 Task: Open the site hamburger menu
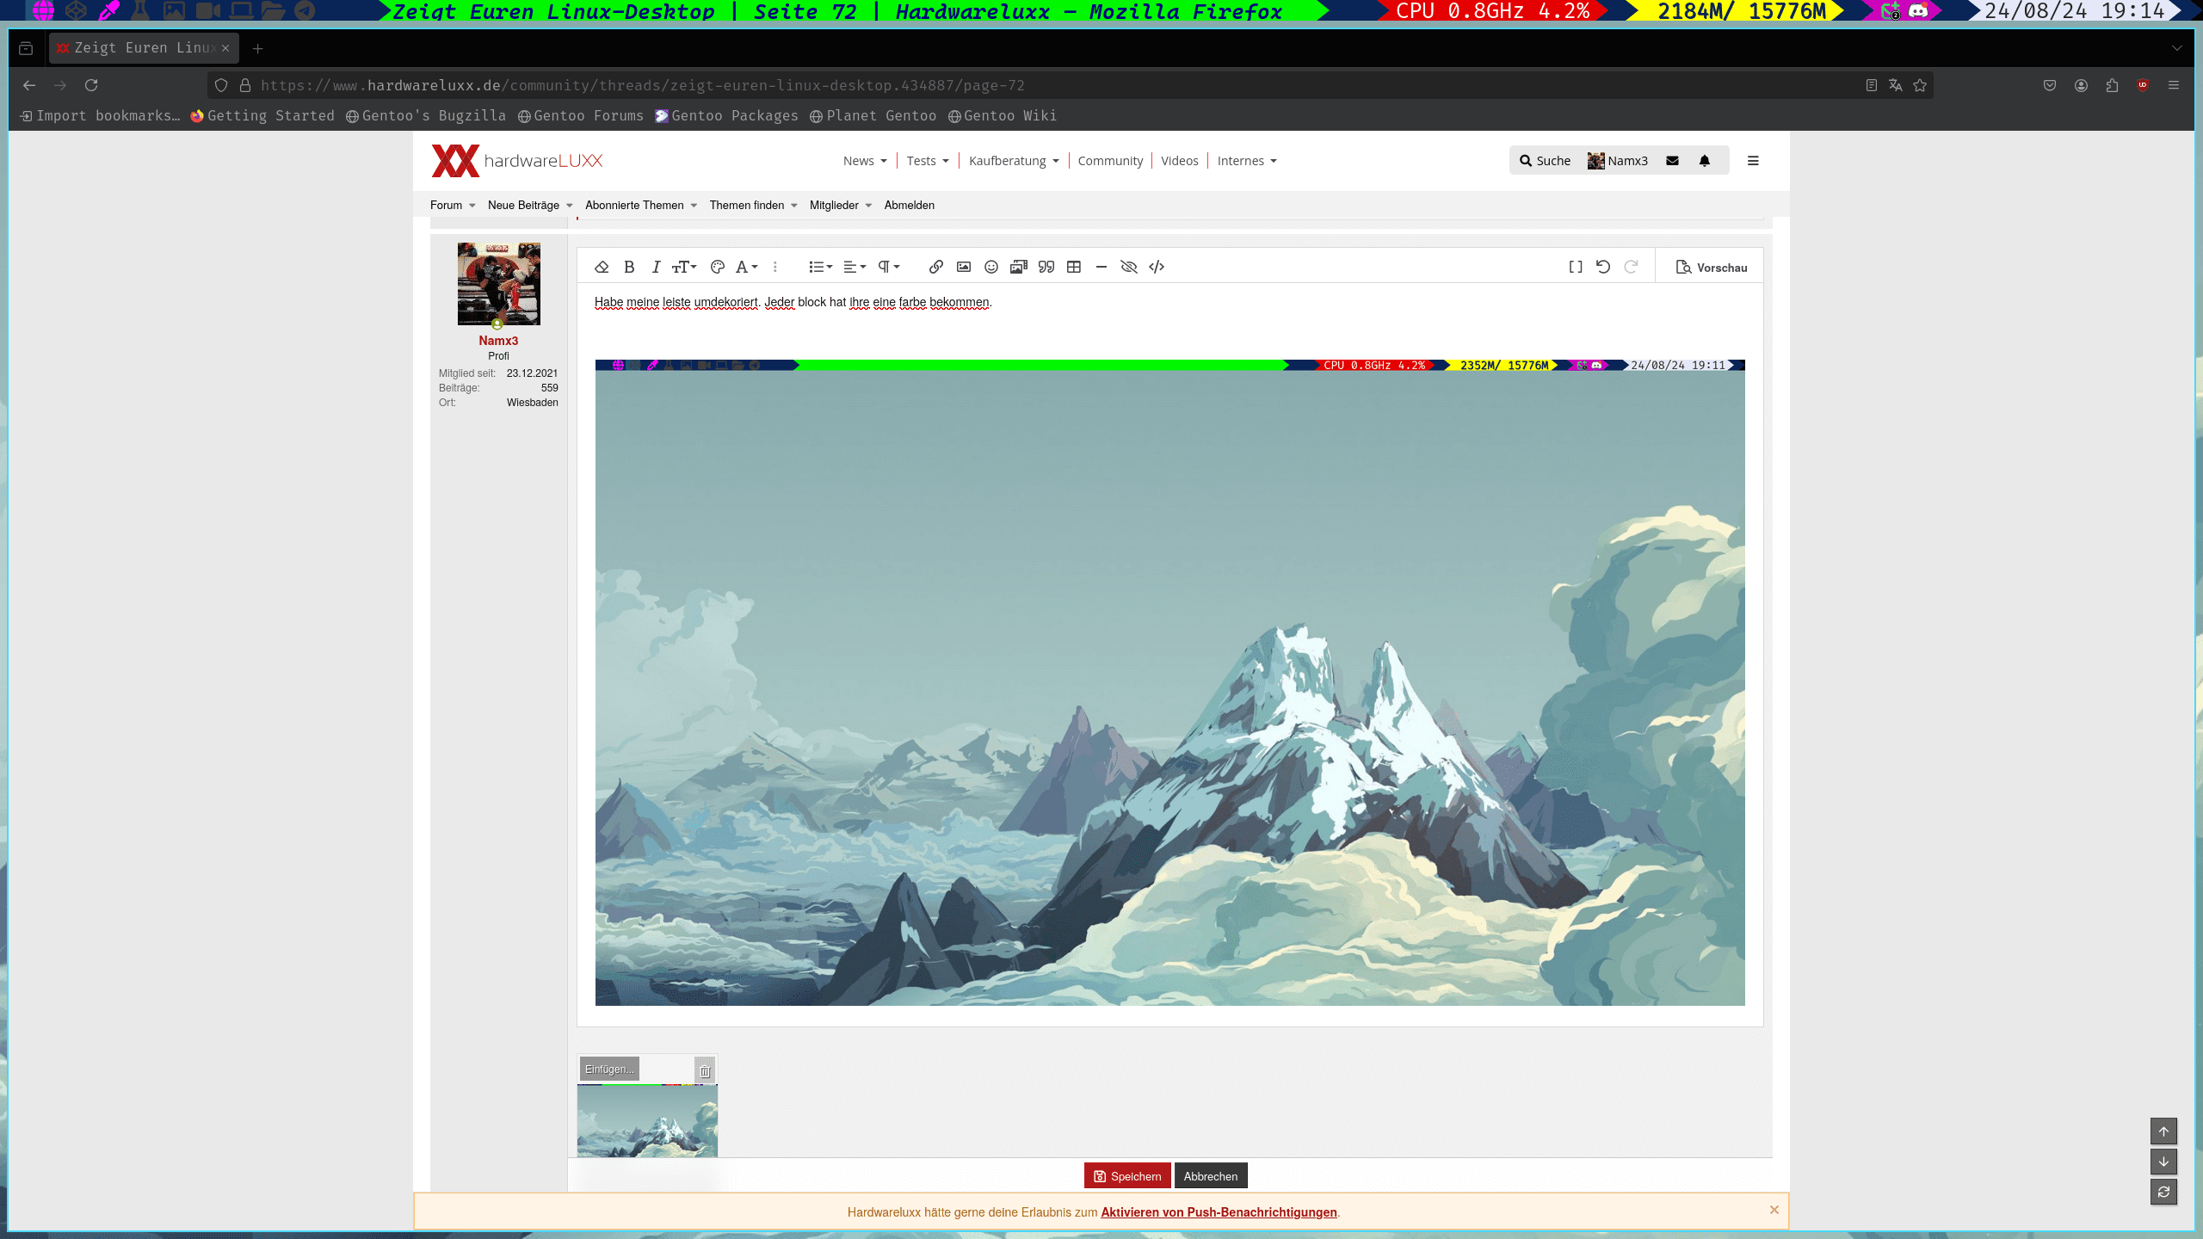[1753, 161]
